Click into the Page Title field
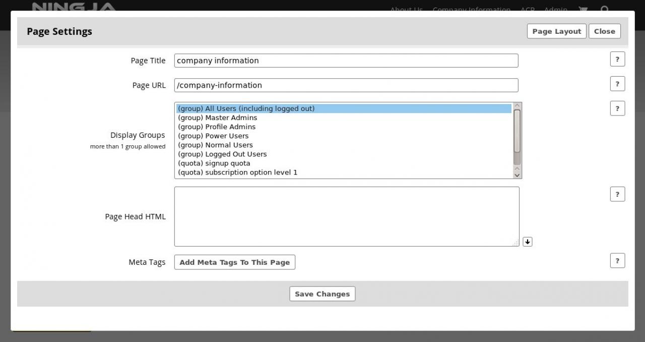The height and width of the screenshot is (342, 645). point(346,61)
